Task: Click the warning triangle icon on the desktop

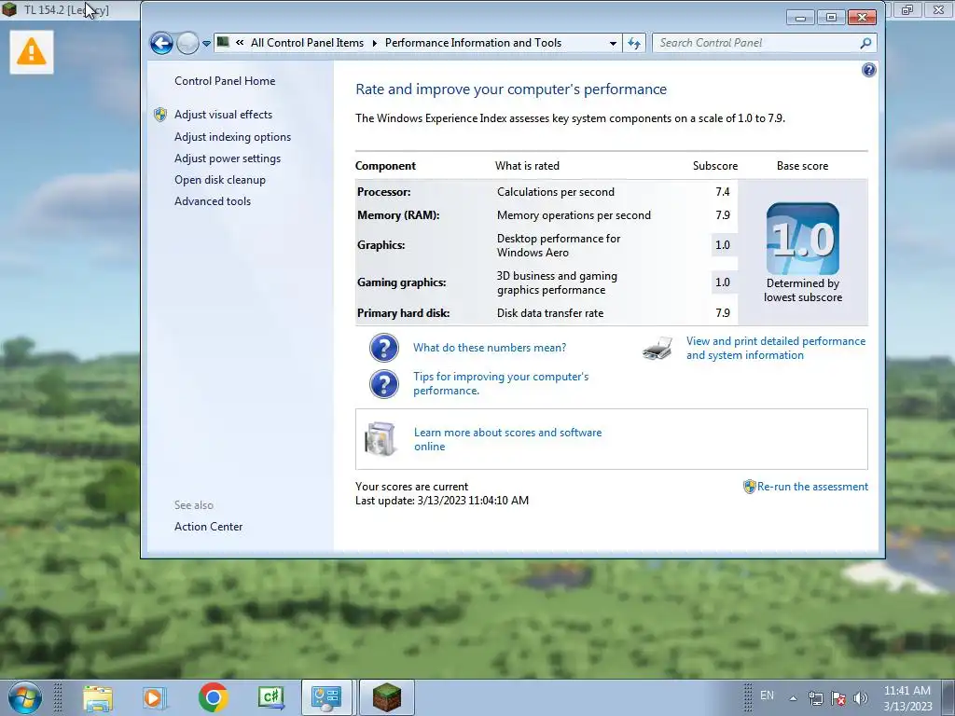Action: click(32, 52)
